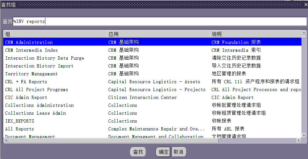Cancel the dialog with 取消
Image resolution: width=308 pixels, height=159 pixels.
[x=178, y=152]
